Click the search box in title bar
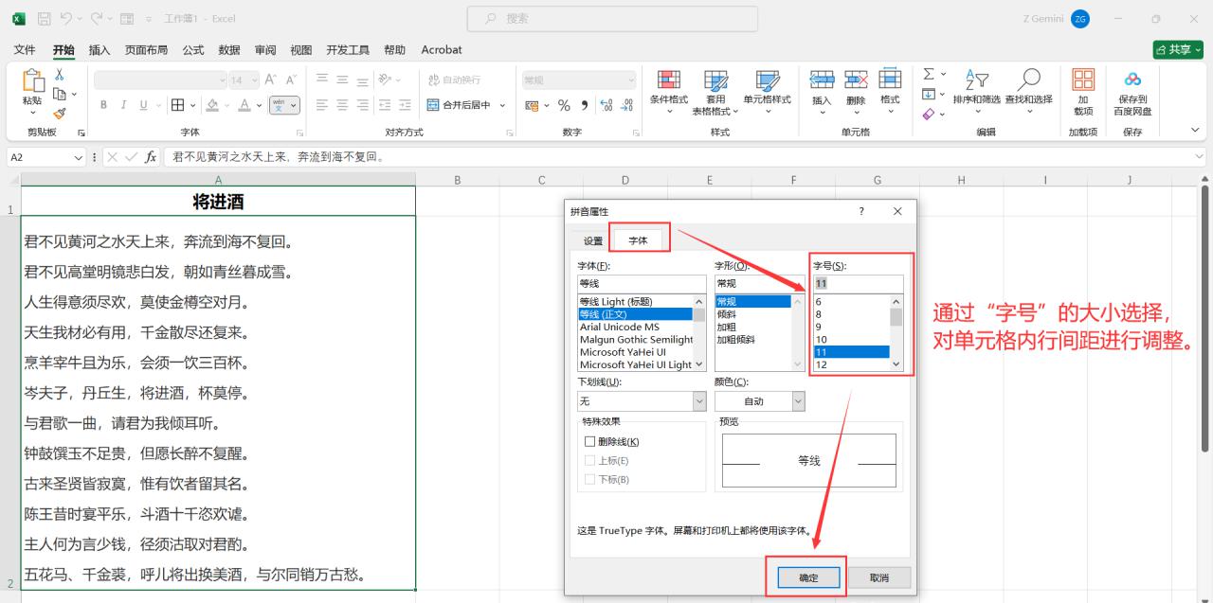Viewport: 1213px width, 603px height. point(612,19)
